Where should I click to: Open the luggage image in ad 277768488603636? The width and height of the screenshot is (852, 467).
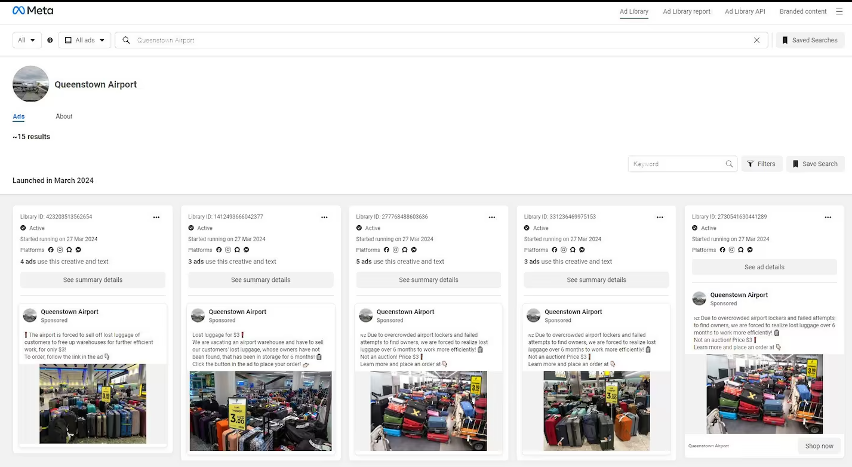429,411
